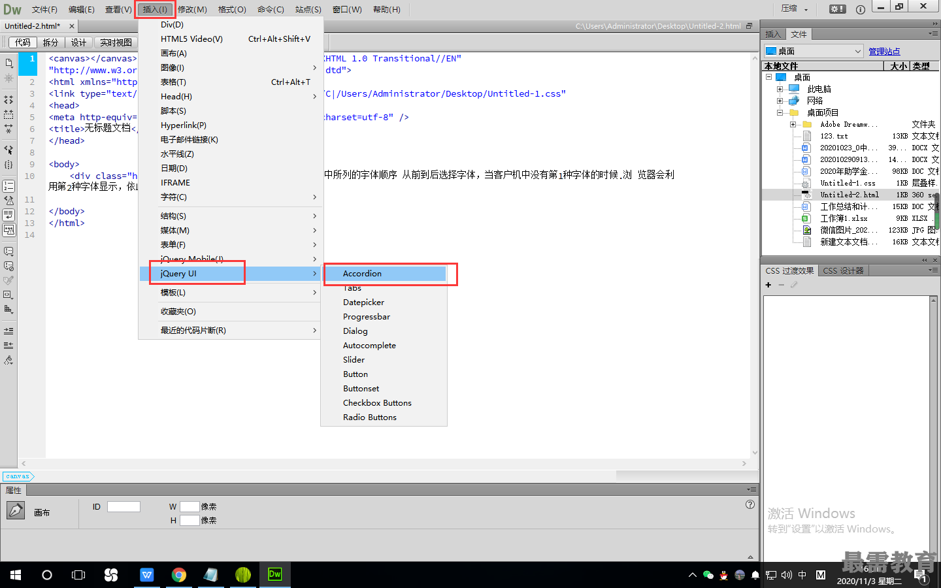The width and height of the screenshot is (941, 588).
Task: Click the Windows Start button
Action: [16, 575]
